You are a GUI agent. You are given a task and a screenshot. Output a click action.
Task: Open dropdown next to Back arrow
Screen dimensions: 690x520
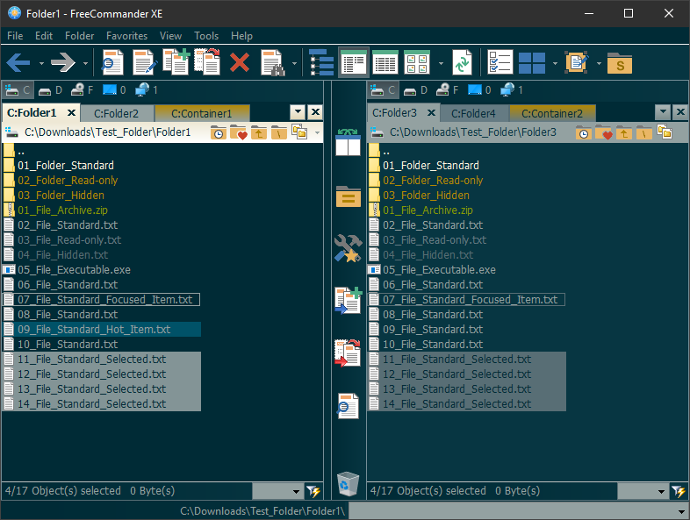pos(41,64)
